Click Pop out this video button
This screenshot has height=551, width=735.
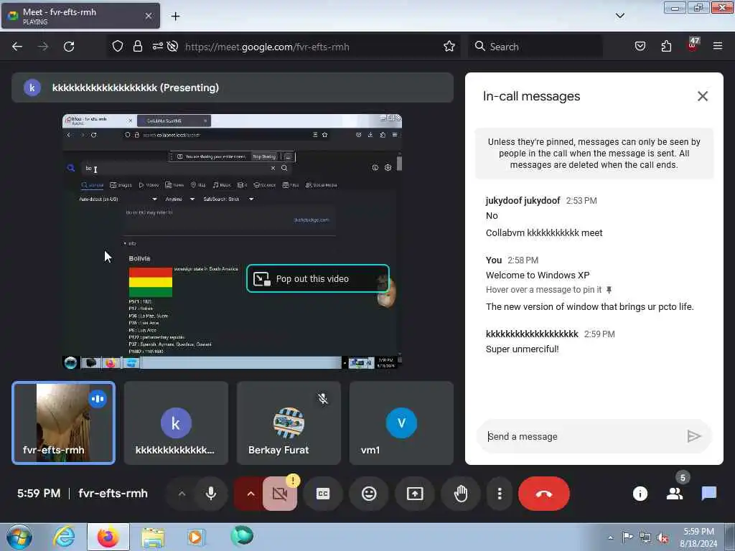tap(318, 279)
